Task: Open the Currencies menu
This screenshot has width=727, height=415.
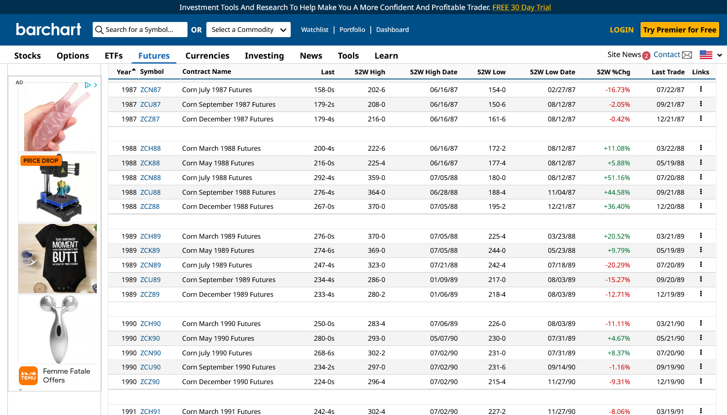Action: tap(207, 55)
